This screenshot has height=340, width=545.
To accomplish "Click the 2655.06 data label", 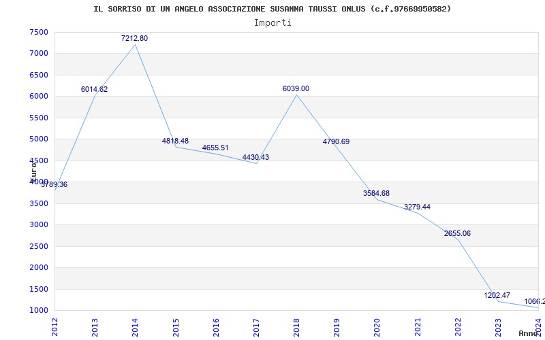I will 457,234.
